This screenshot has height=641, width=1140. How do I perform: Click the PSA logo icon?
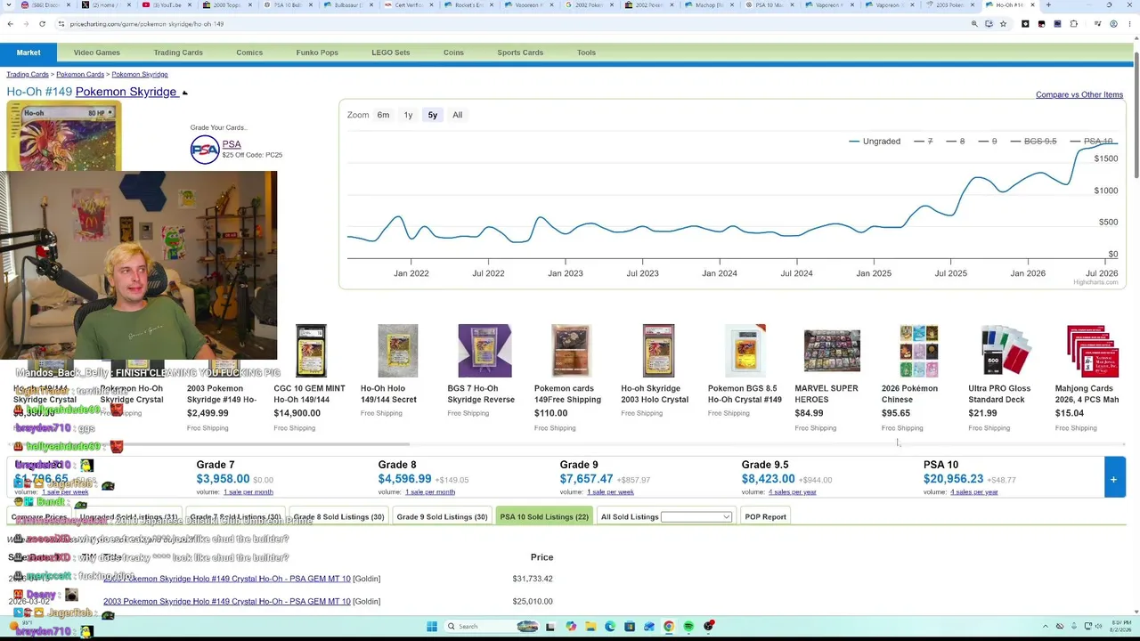pyautogui.click(x=204, y=149)
